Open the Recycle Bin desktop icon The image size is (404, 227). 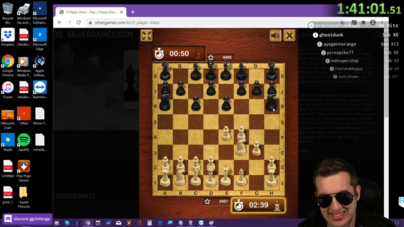tap(8, 13)
